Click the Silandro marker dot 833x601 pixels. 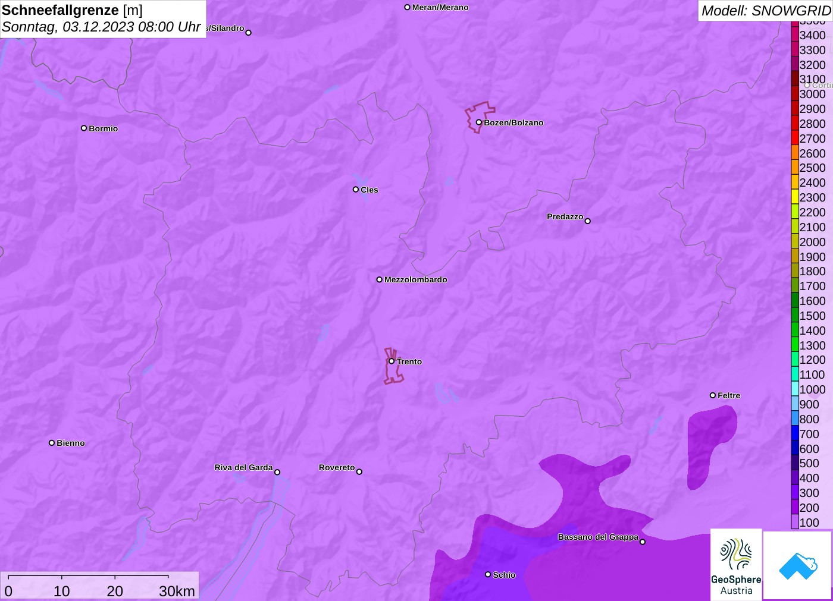[249, 33]
